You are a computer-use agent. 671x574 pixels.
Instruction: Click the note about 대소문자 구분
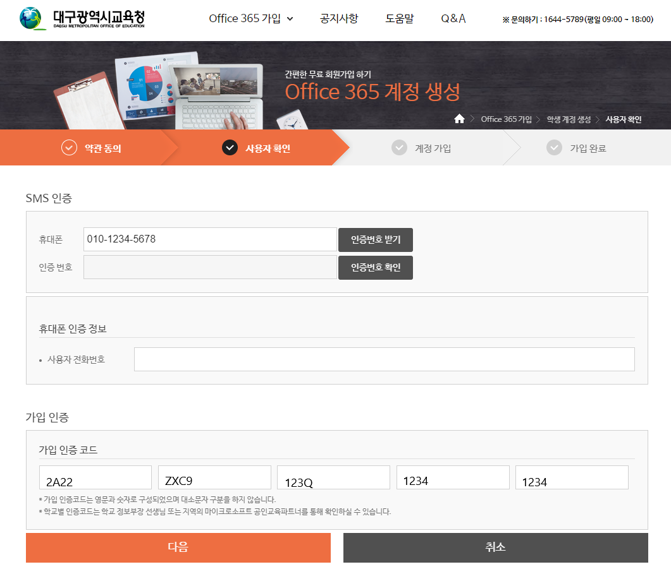(157, 499)
